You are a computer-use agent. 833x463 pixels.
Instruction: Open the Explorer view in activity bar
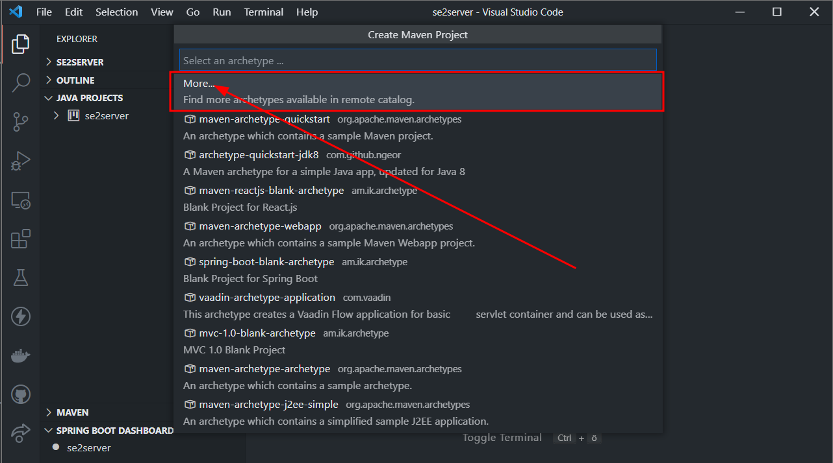[x=21, y=44]
